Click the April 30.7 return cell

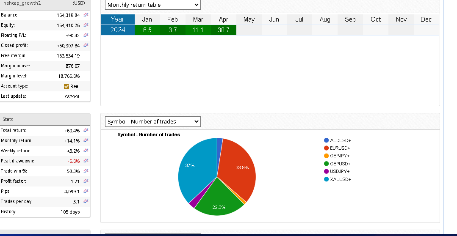tap(223, 30)
